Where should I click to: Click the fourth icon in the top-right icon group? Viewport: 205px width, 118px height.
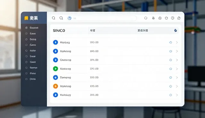(166, 18)
